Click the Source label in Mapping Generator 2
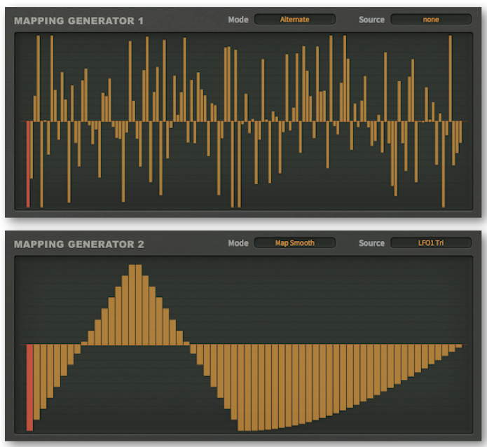Image resolution: width=487 pixels, height=447 pixels. pos(371,243)
